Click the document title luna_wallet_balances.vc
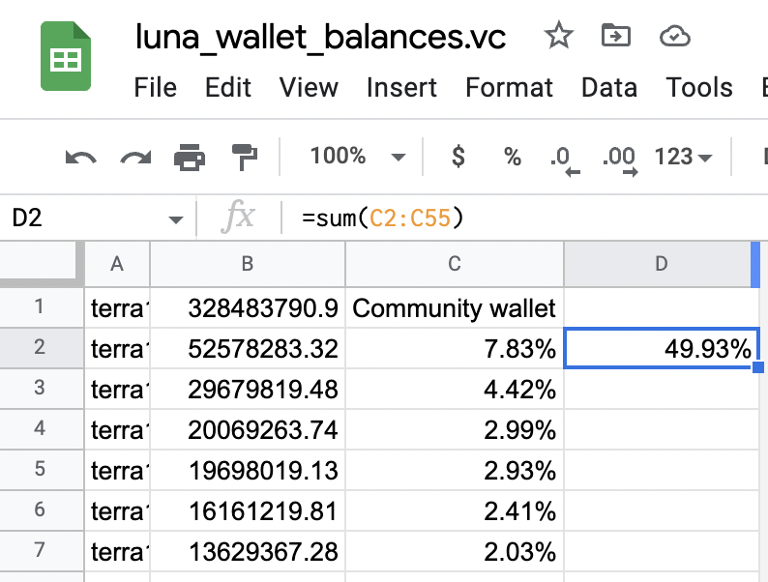The height and width of the screenshot is (582, 768). click(x=320, y=37)
